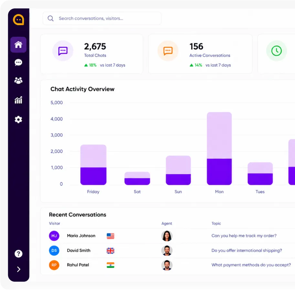The height and width of the screenshot is (290, 295).
Task: Open topic 'What payment methods do you accept?'
Action: 251,265
